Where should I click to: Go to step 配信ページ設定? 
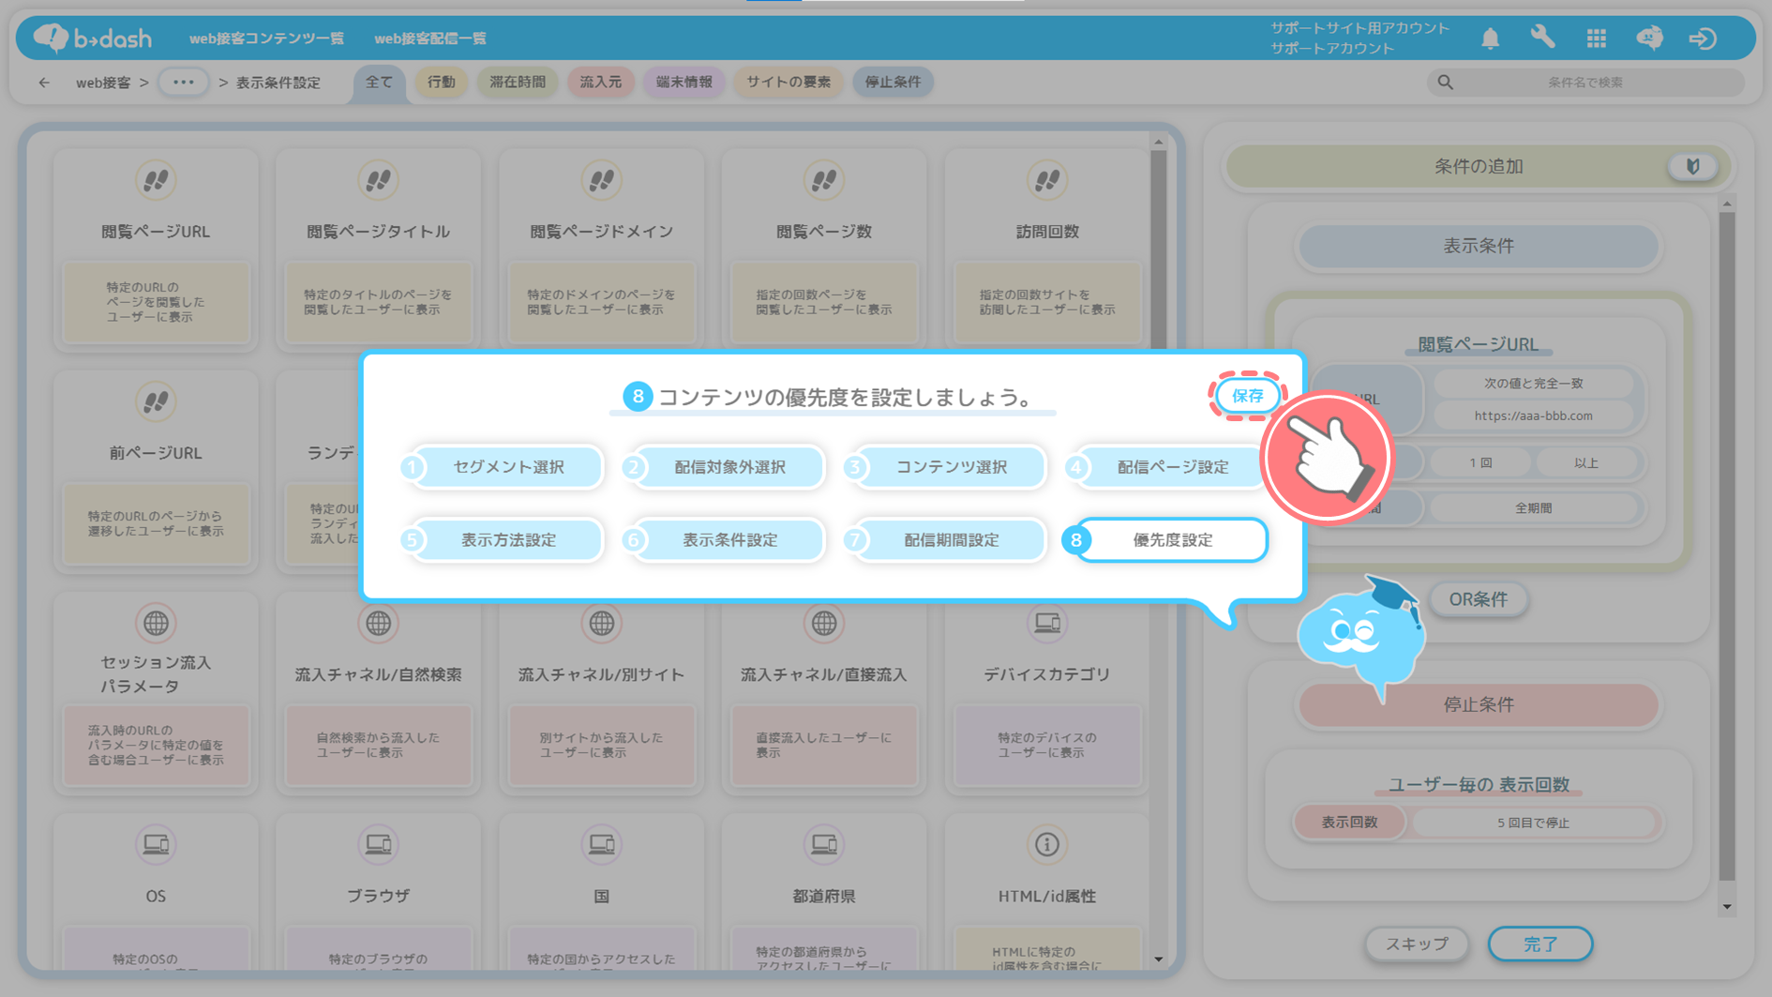click(x=1172, y=467)
